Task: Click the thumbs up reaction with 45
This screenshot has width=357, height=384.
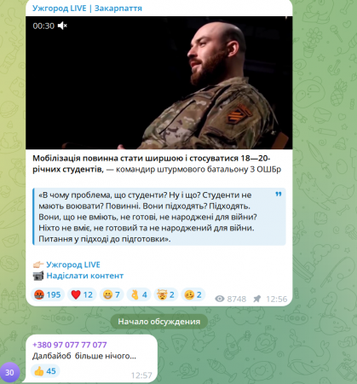Action: (x=45, y=371)
